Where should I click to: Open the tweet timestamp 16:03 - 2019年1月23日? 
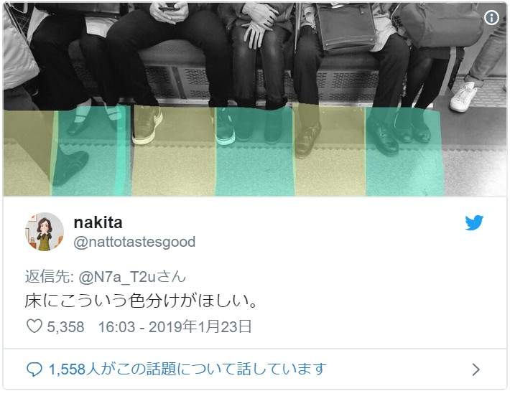pos(175,326)
